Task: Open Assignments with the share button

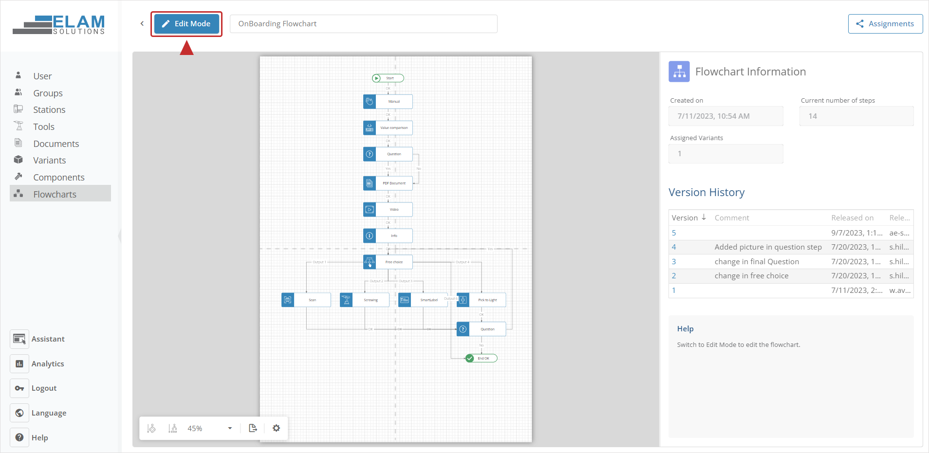Action: [x=884, y=23]
